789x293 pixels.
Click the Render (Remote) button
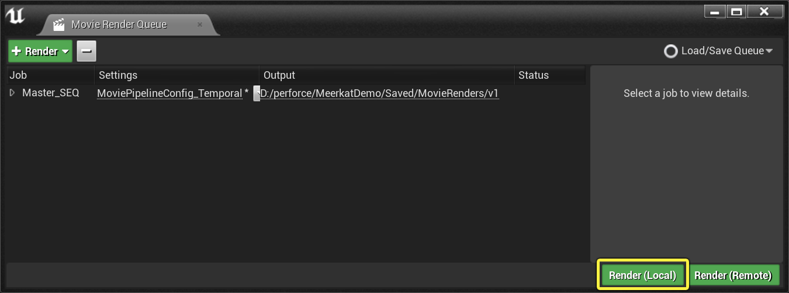point(736,275)
